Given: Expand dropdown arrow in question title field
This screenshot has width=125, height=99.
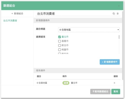Looking at the screenshot, I should point(118,30).
